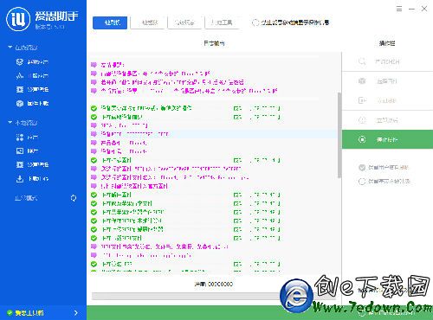
Task: Click the circular refresh icon in sidebar
Action: (x=74, y=198)
